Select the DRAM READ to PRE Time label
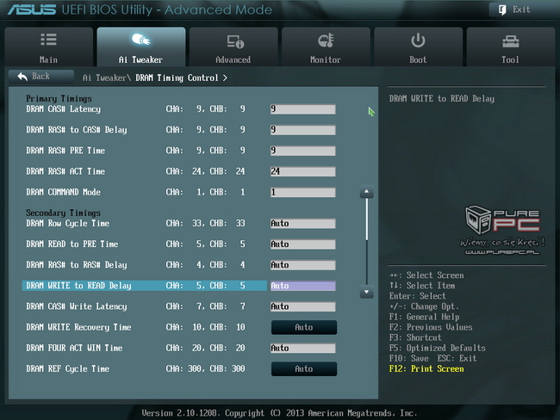 [x=72, y=244]
